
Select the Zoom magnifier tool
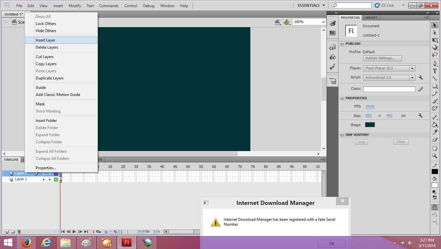point(435,156)
